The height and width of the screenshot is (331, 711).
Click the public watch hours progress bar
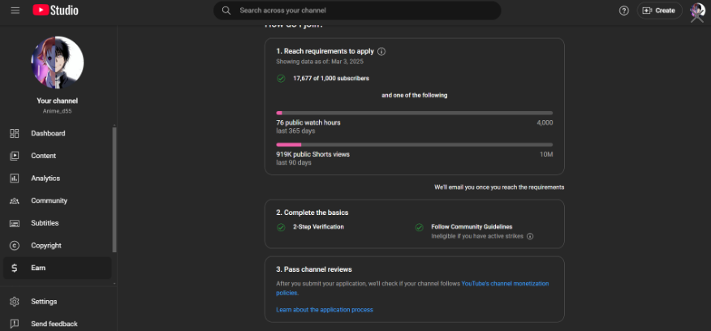pos(414,113)
